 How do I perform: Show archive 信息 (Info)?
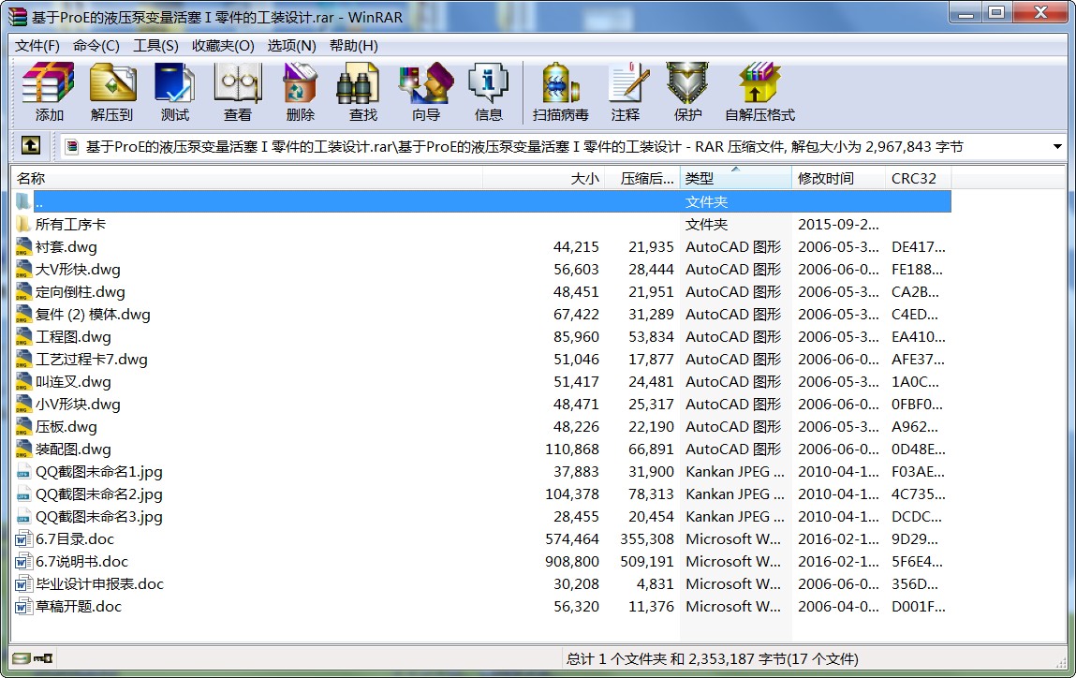pyautogui.click(x=488, y=92)
